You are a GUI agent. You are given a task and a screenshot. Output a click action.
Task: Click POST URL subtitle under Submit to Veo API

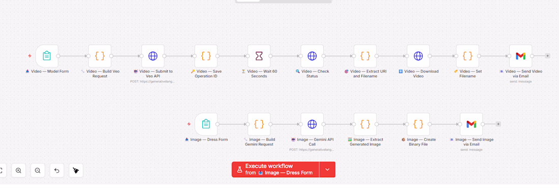153,81
